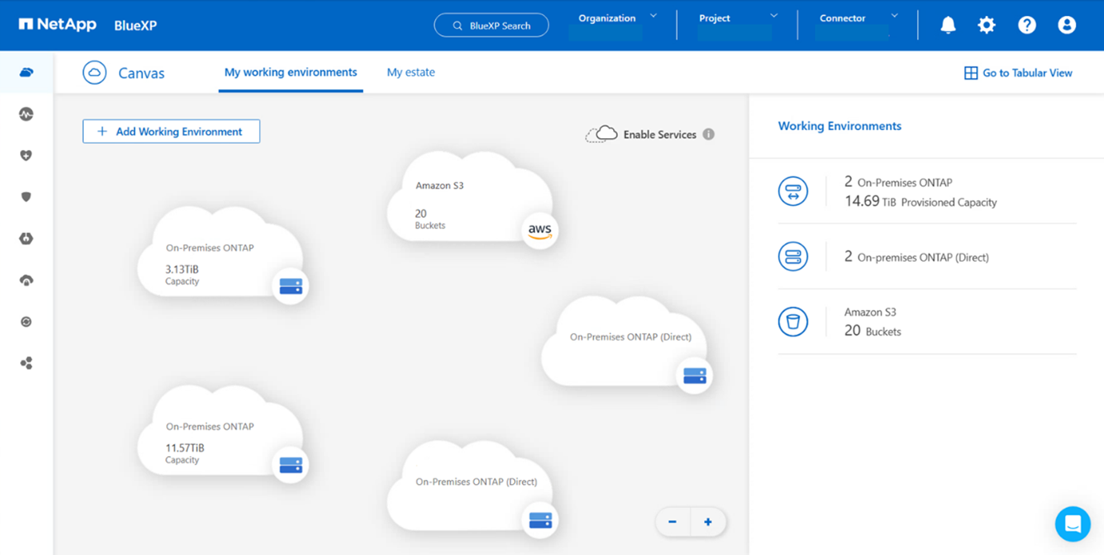This screenshot has width=1104, height=555.
Task: Click the sidebar icon below the shield
Action: 26,239
